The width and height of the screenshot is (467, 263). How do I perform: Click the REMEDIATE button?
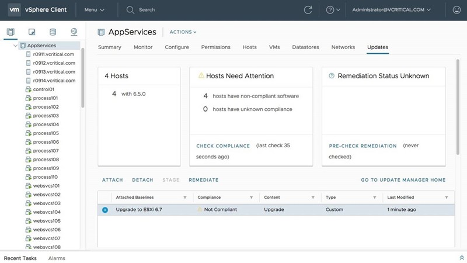tap(203, 180)
